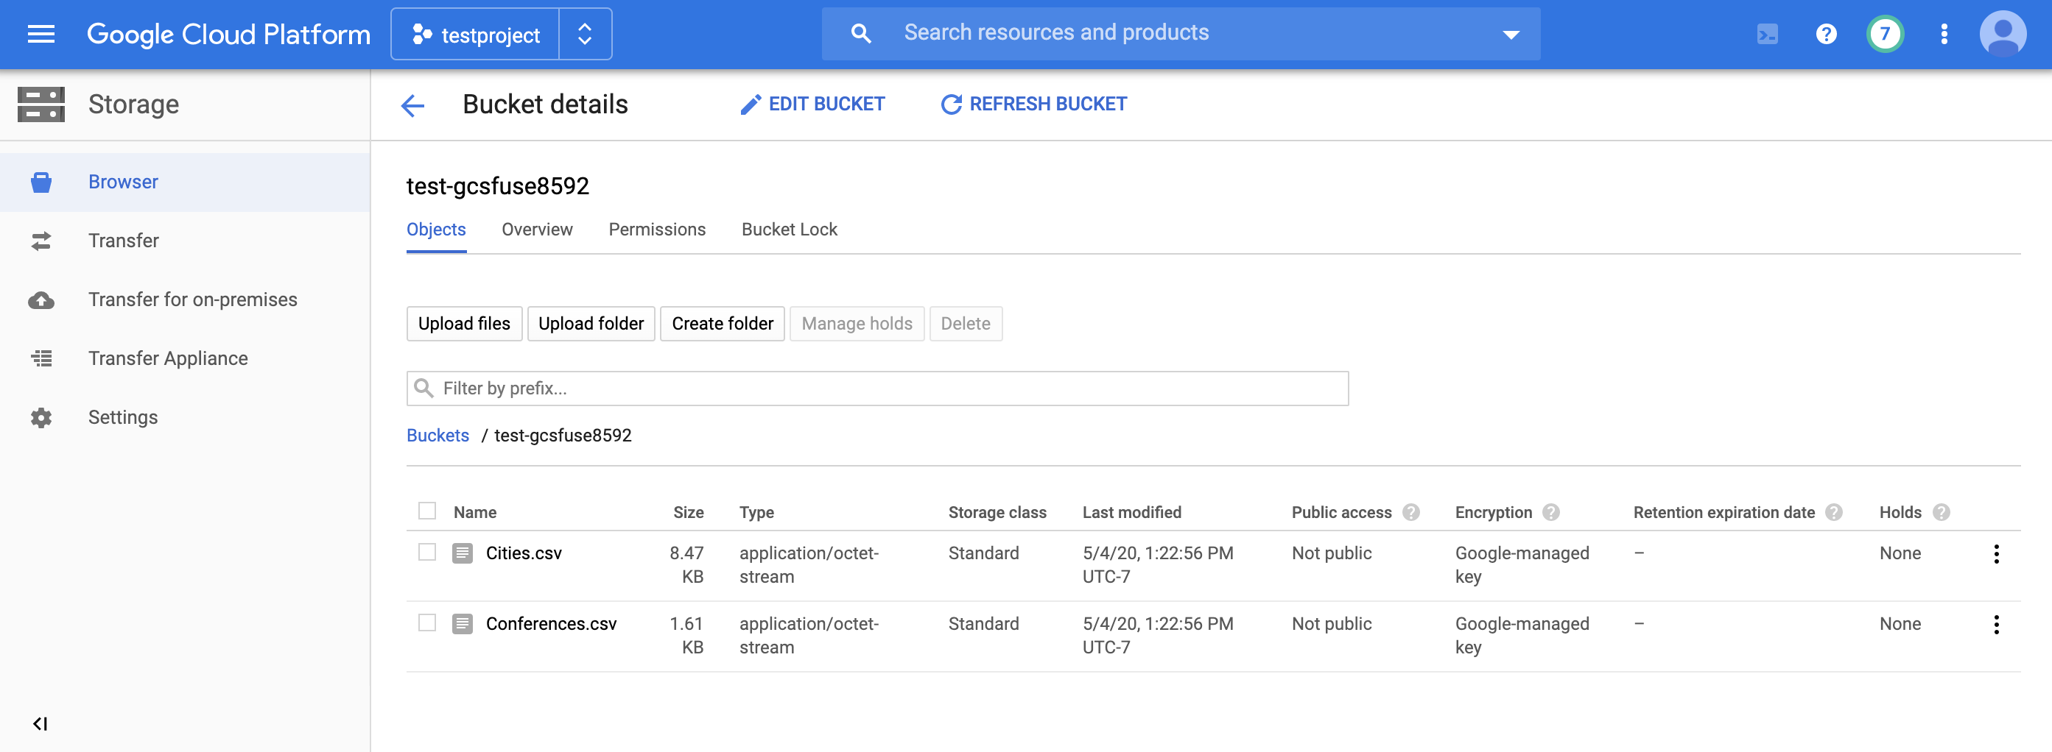Viewport: 2052px width, 752px height.
Task: Expand the search bar dropdown arrow
Action: pos(1511,35)
